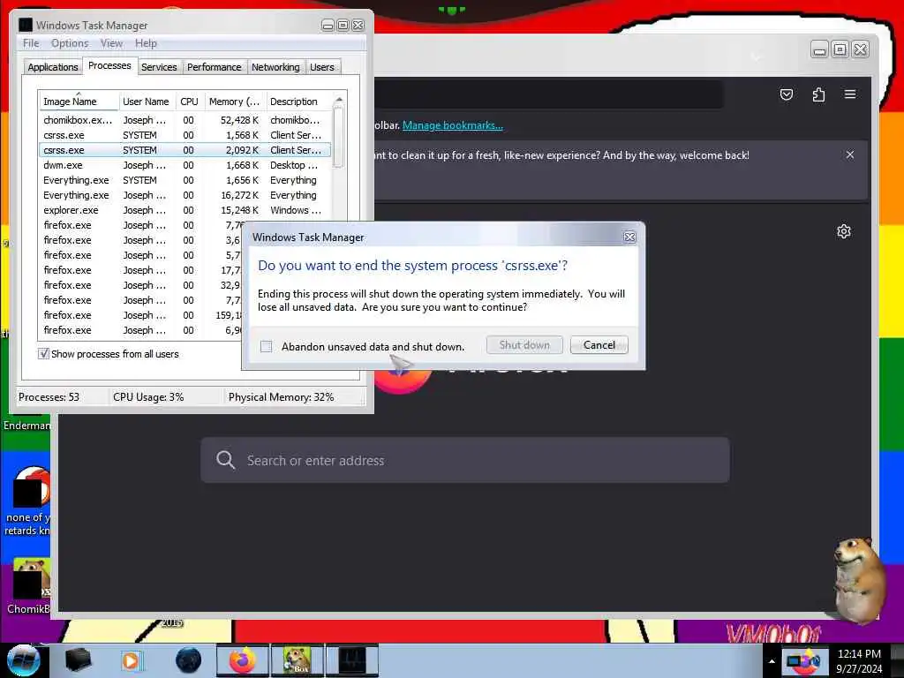Screen dimensions: 904x678
Task: Open Task Manager Help menu
Action: click(146, 43)
